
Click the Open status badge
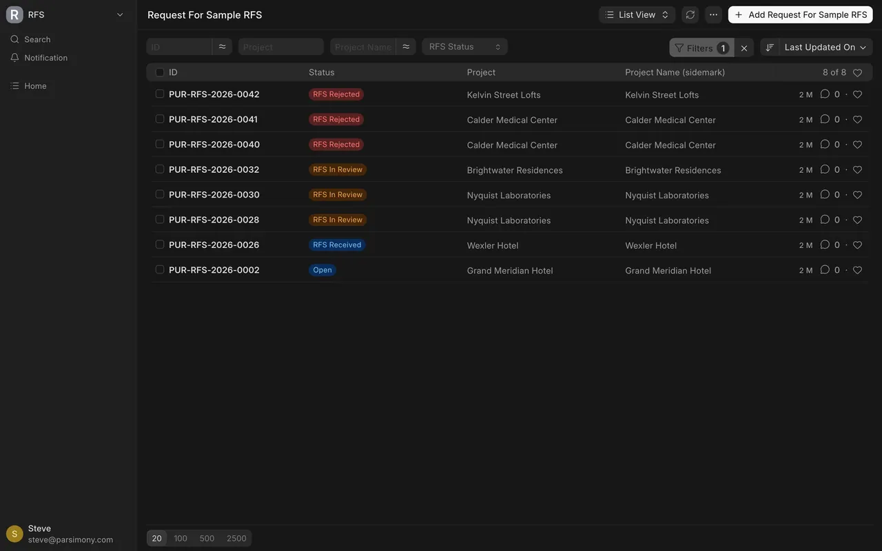pos(322,270)
